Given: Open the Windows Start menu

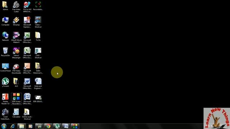Looking at the screenshot, I should coord(4,126).
